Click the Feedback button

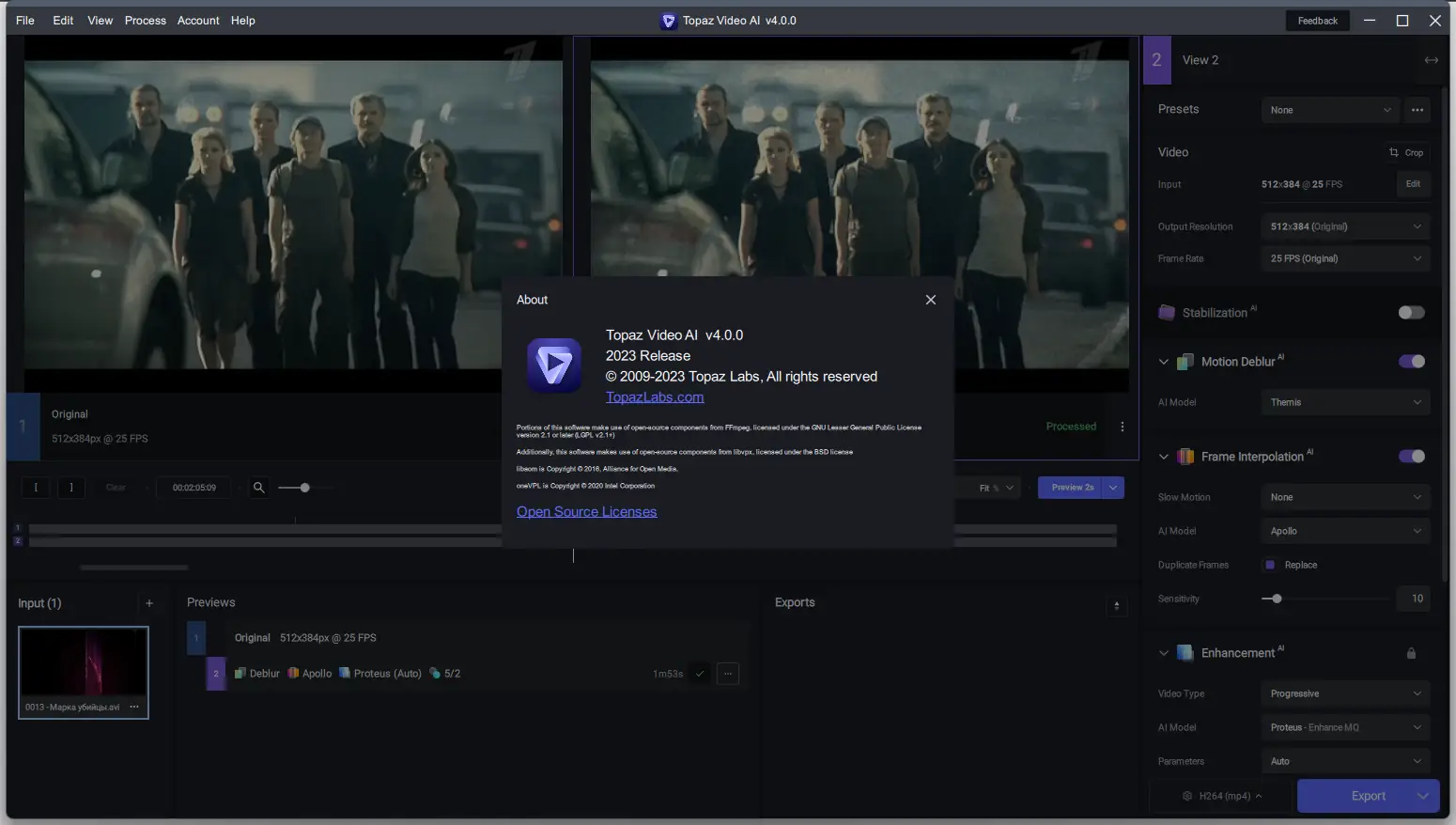1317,21
